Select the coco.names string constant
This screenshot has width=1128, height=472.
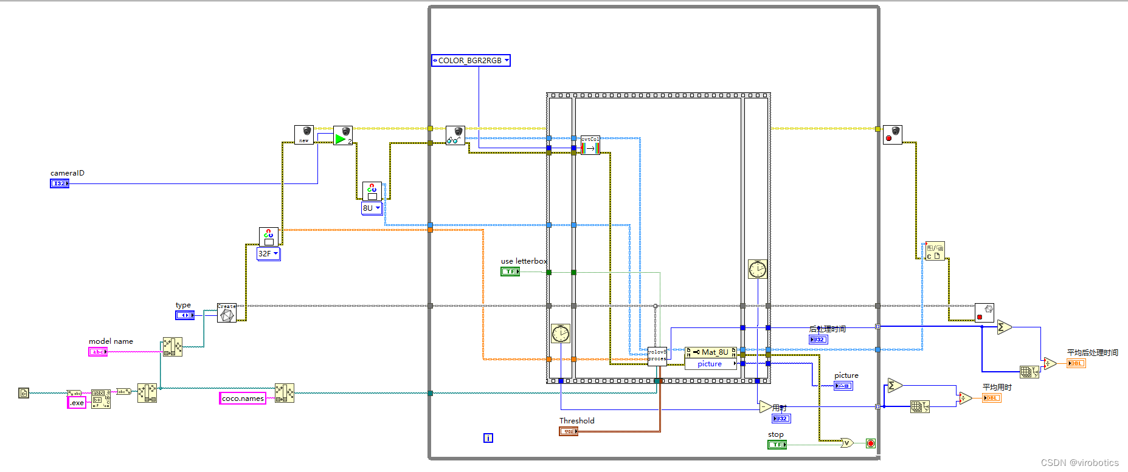(243, 398)
